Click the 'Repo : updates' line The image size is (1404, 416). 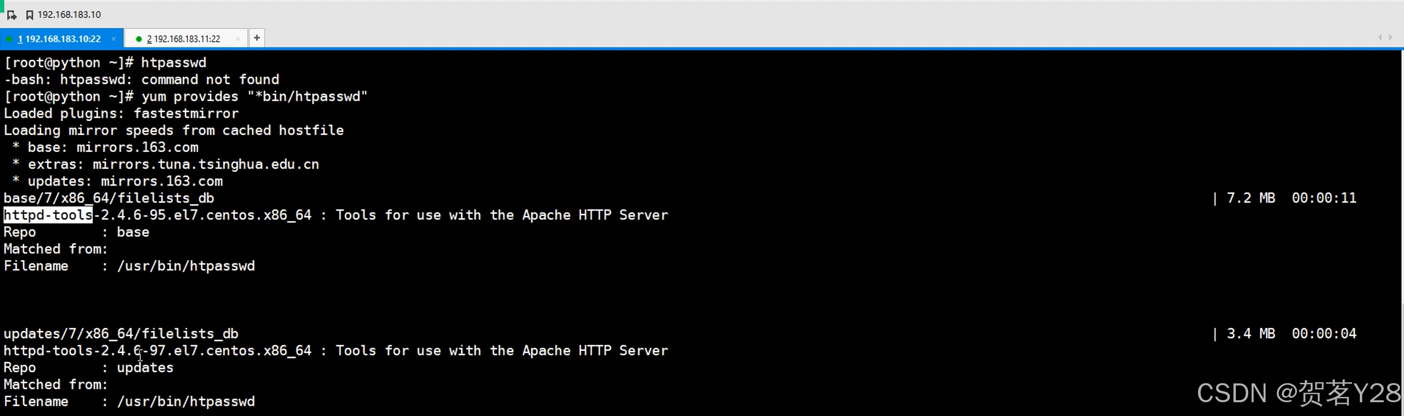pyautogui.click(x=88, y=368)
